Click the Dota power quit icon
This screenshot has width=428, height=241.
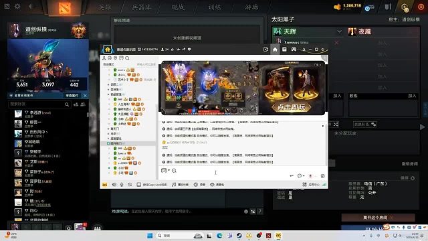pyautogui.click(x=421, y=7)
